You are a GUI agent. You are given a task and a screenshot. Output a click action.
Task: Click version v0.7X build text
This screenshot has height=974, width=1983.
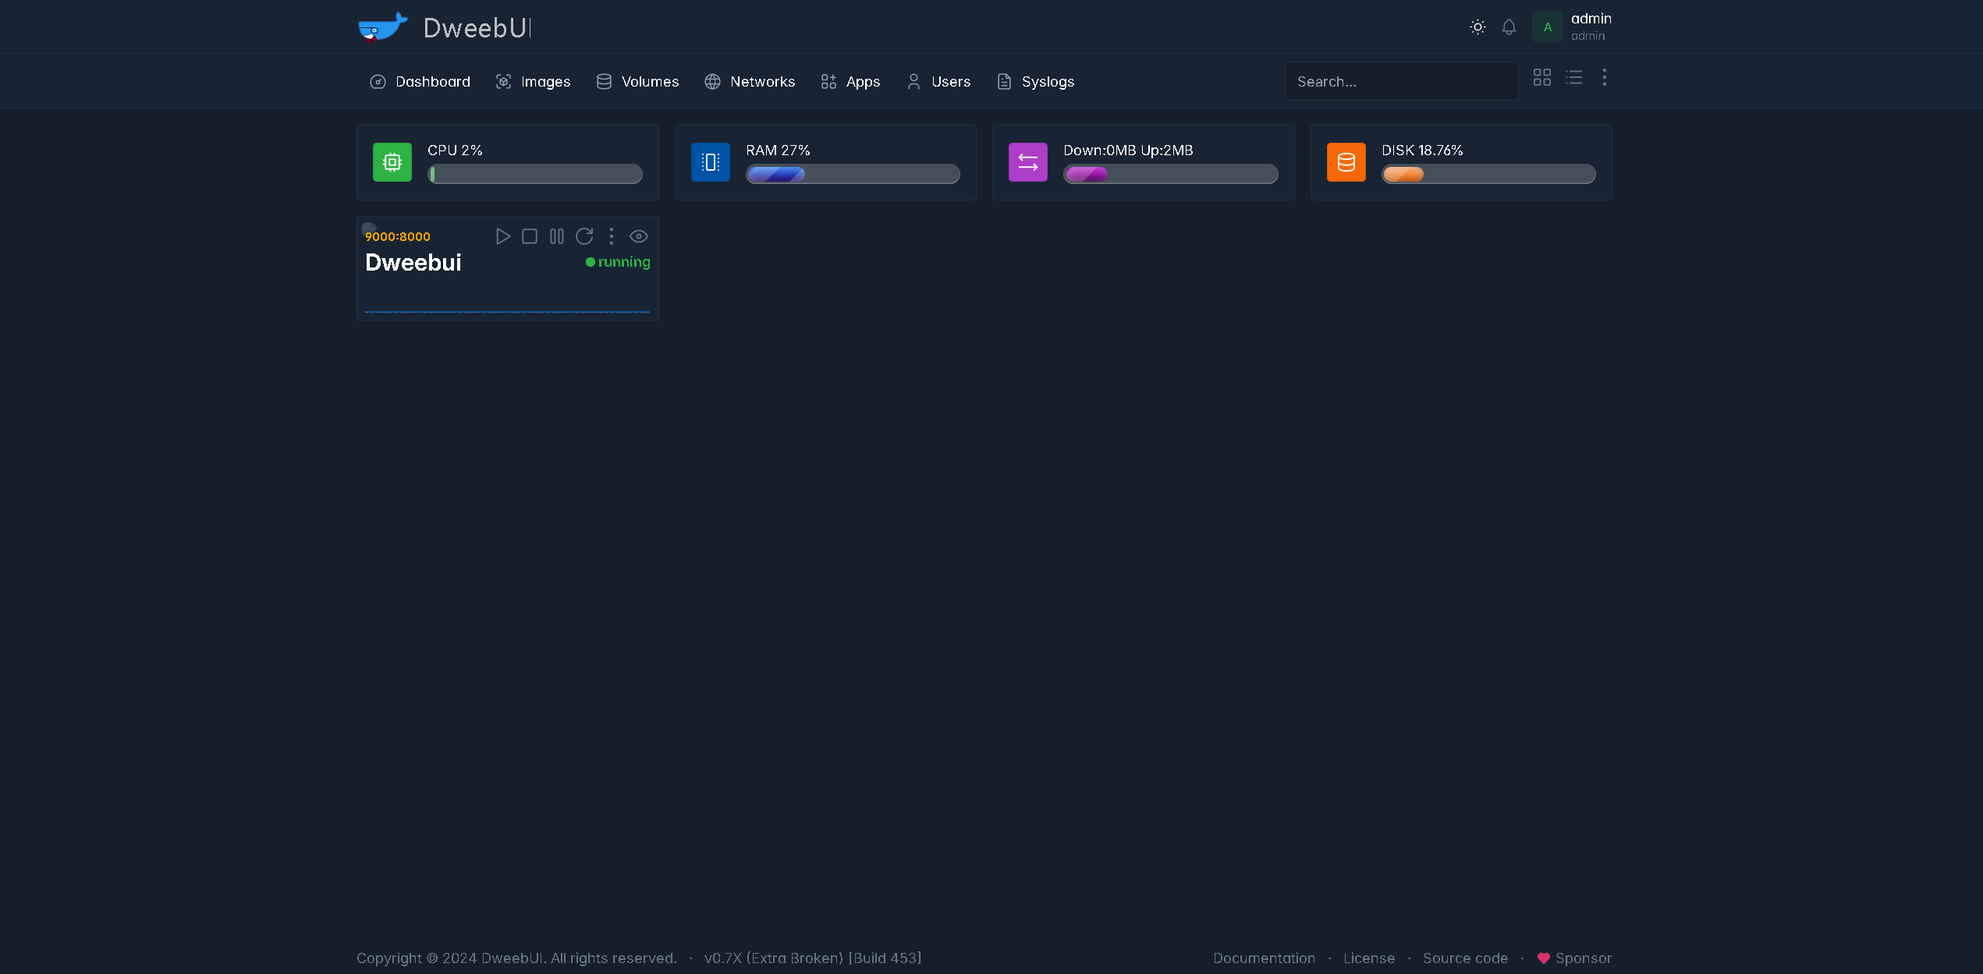pos(813,958)
